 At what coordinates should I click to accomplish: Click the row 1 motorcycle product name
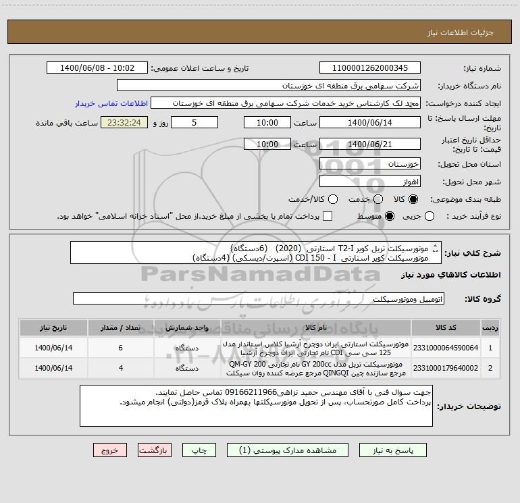point(316,348)
